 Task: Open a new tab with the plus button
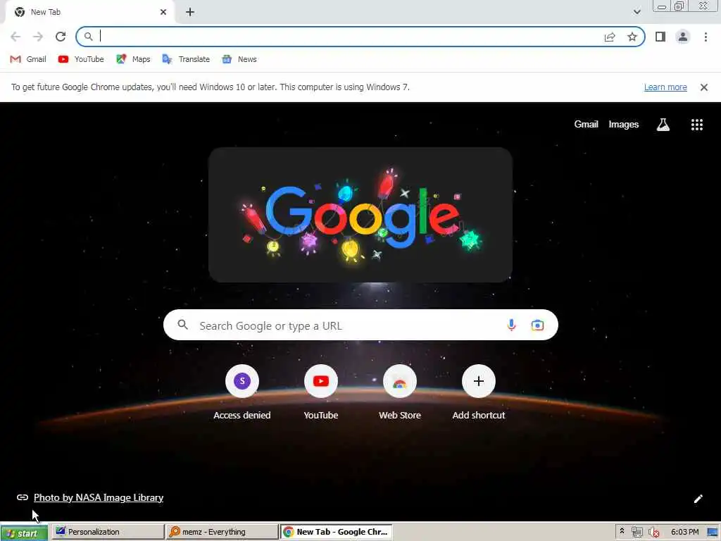pyautogui.click(x=190, y=13)
